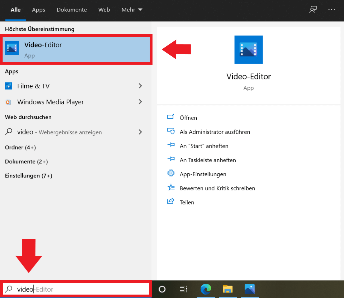The height and width of the screenshot is (298, 344).
Task: Open Task View on the taskbar
Action: (183, 289)
